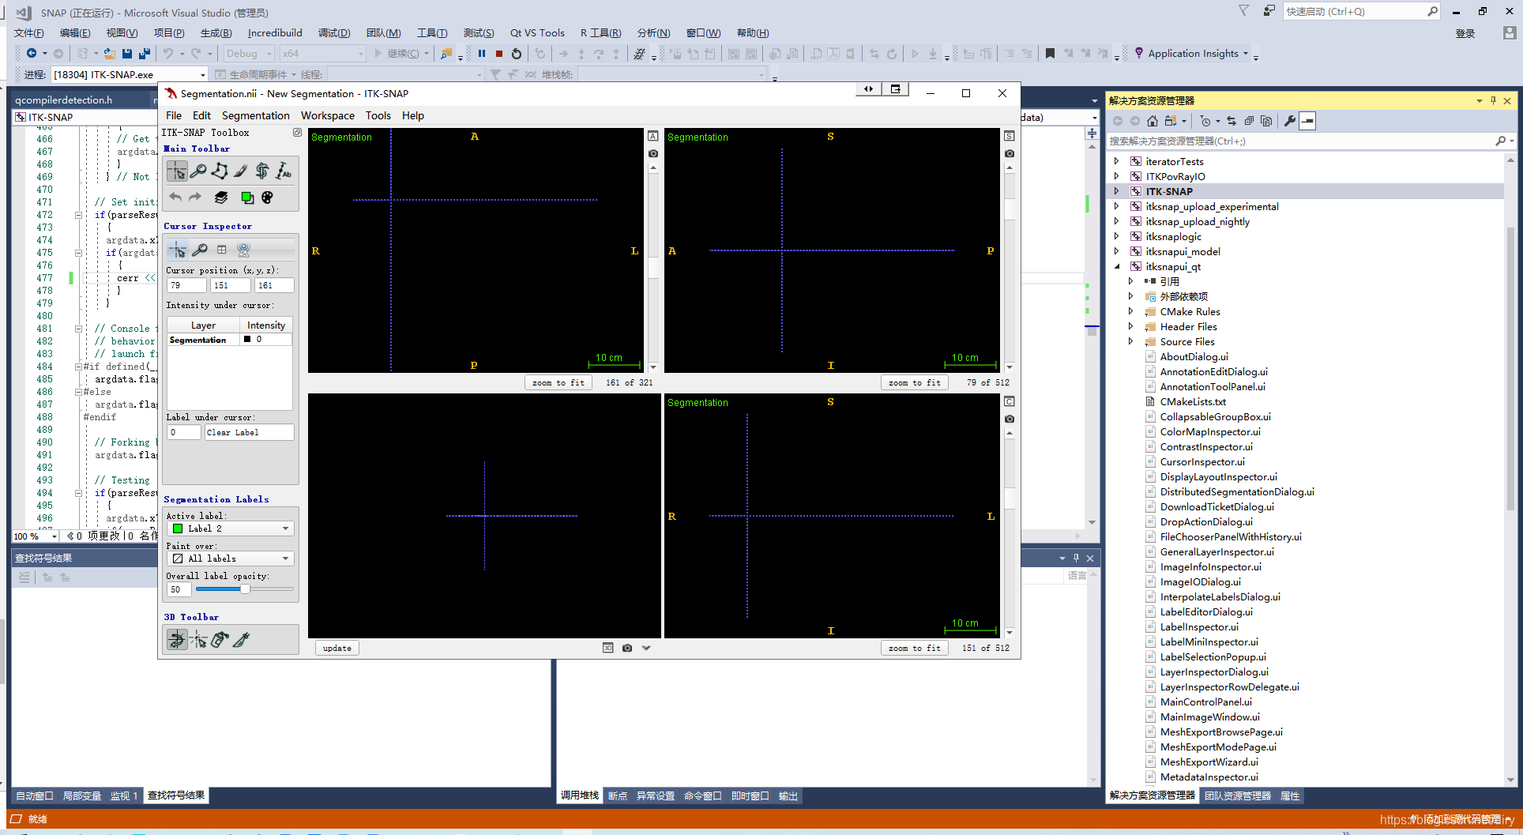Select the Zoom/Pan magnifier tool in Main Toolbar

coord(197,171)
